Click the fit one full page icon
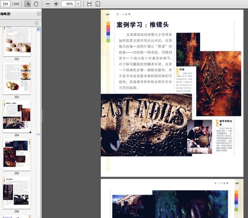 pyautogui.click(x=98, y=4)
